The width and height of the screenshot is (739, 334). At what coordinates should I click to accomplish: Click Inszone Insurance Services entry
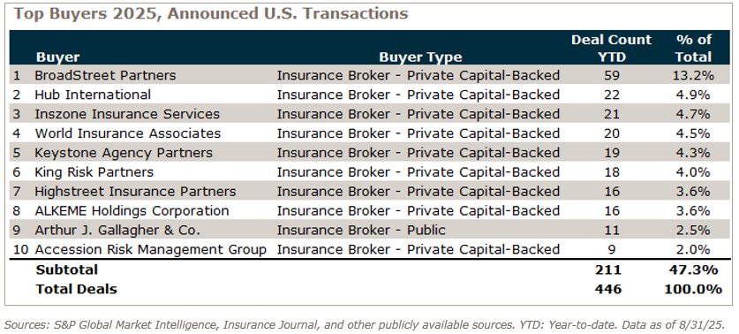(127, 114)
